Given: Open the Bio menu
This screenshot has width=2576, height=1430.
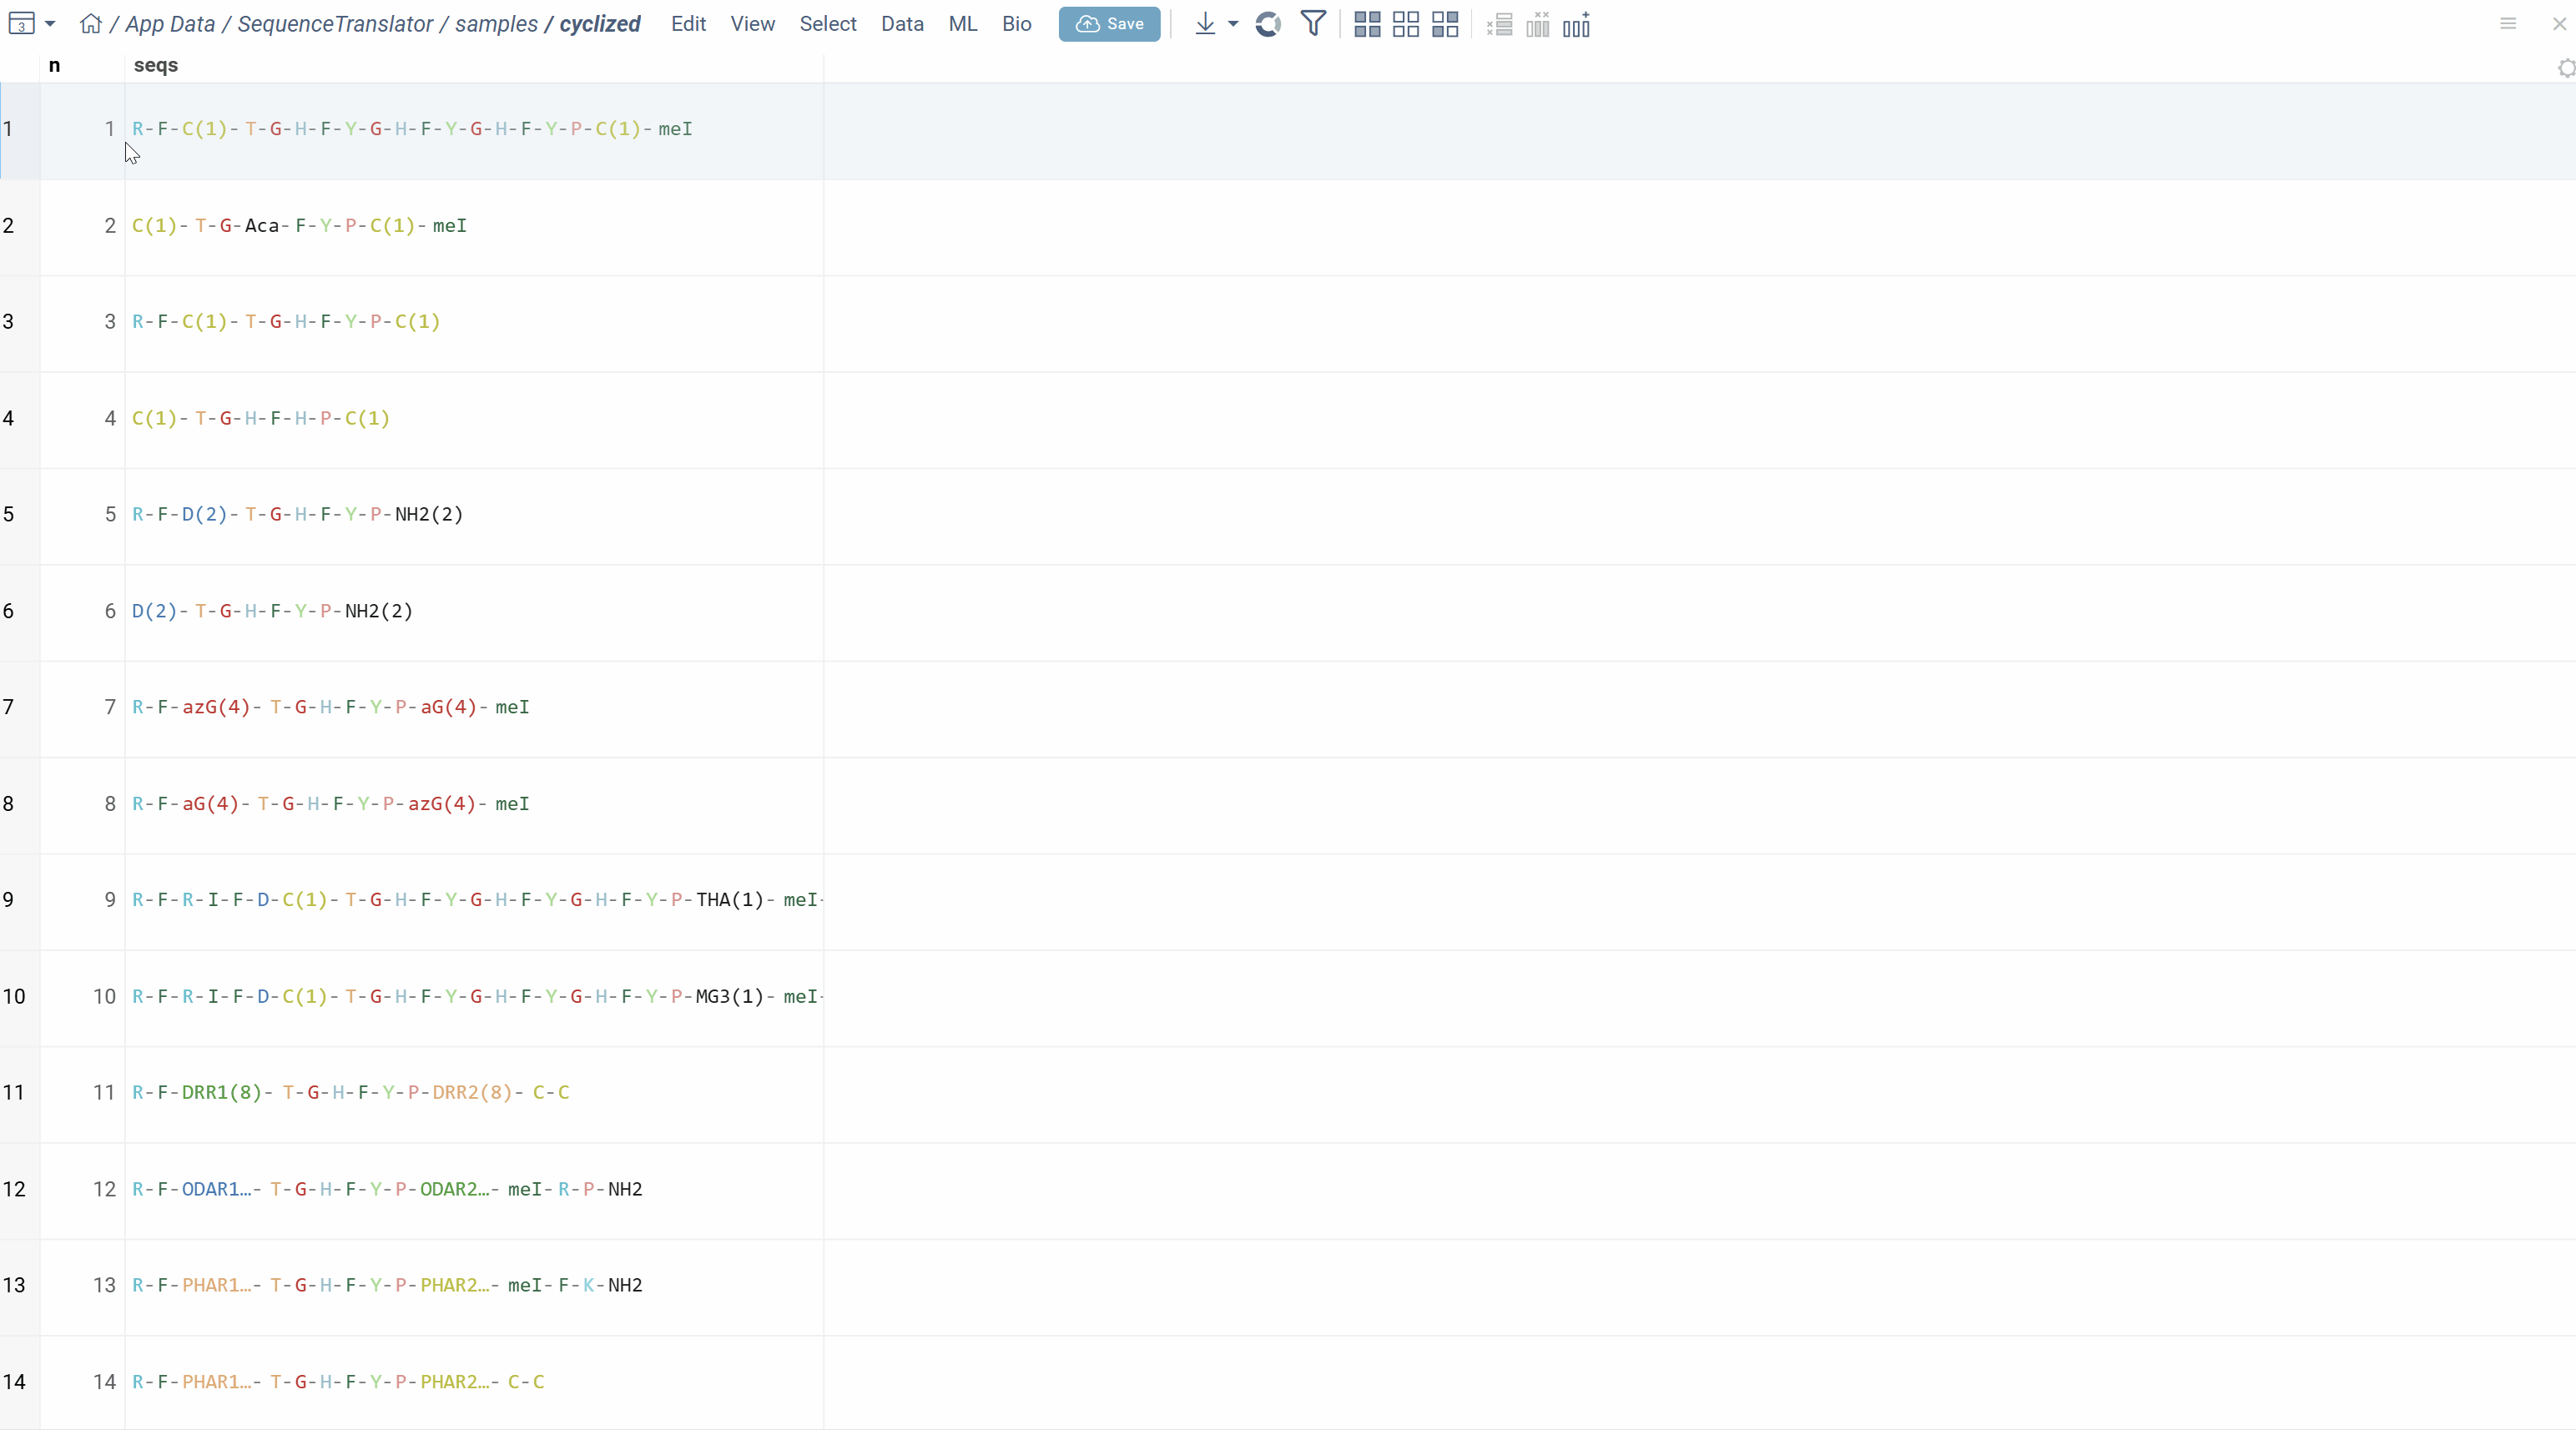Looking at the screenshot, I should (x=1016, y=24).
